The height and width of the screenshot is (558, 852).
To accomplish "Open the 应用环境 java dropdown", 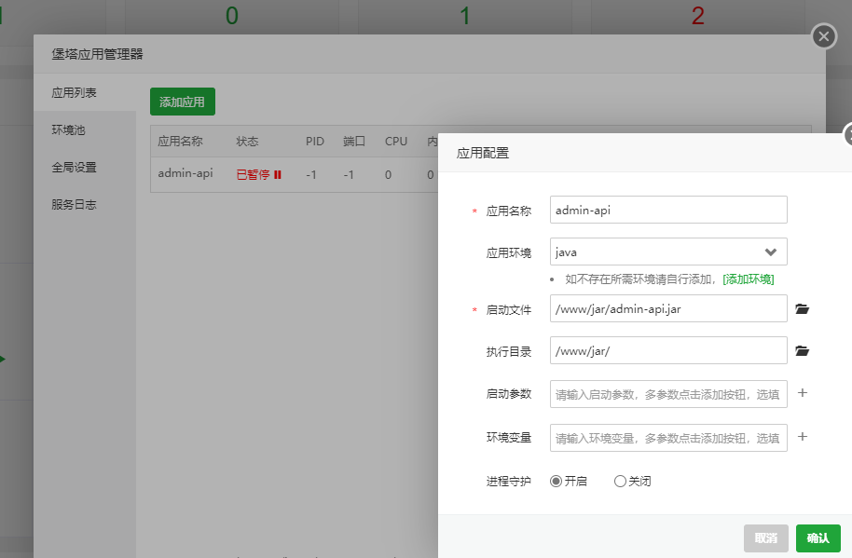I will tap(668, 252).
